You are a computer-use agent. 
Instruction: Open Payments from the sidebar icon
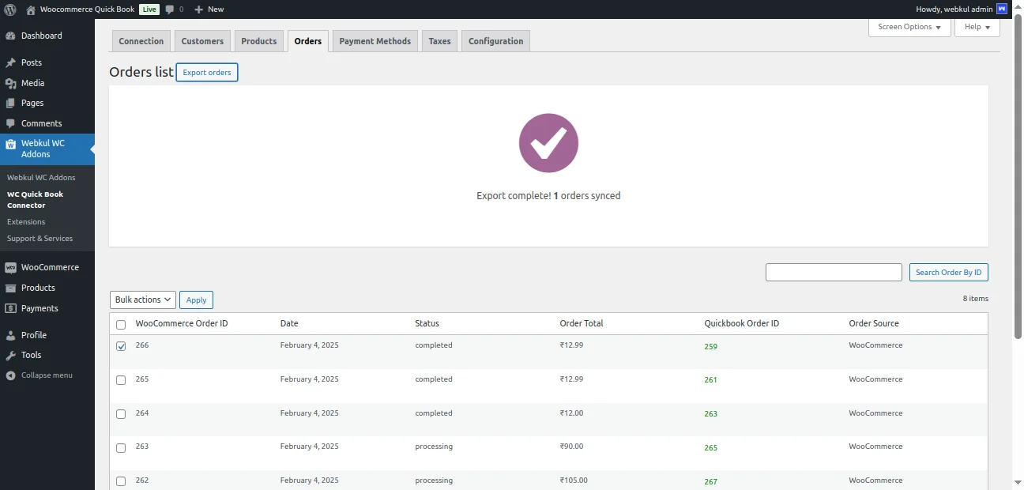click(x=11, y=308)
